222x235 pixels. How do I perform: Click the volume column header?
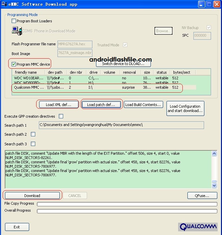110,72
